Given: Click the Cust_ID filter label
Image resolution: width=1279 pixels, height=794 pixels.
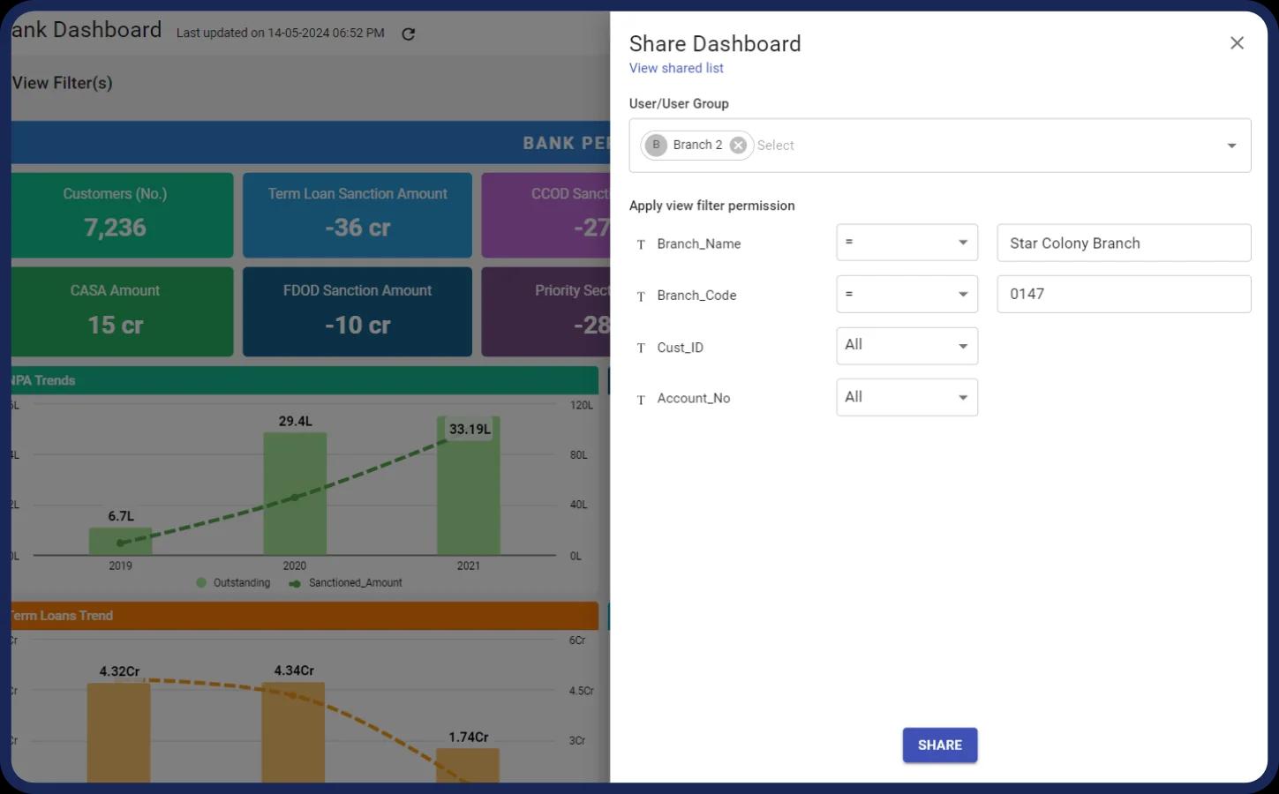Looking at the screenshot, I should coord(681,348).
